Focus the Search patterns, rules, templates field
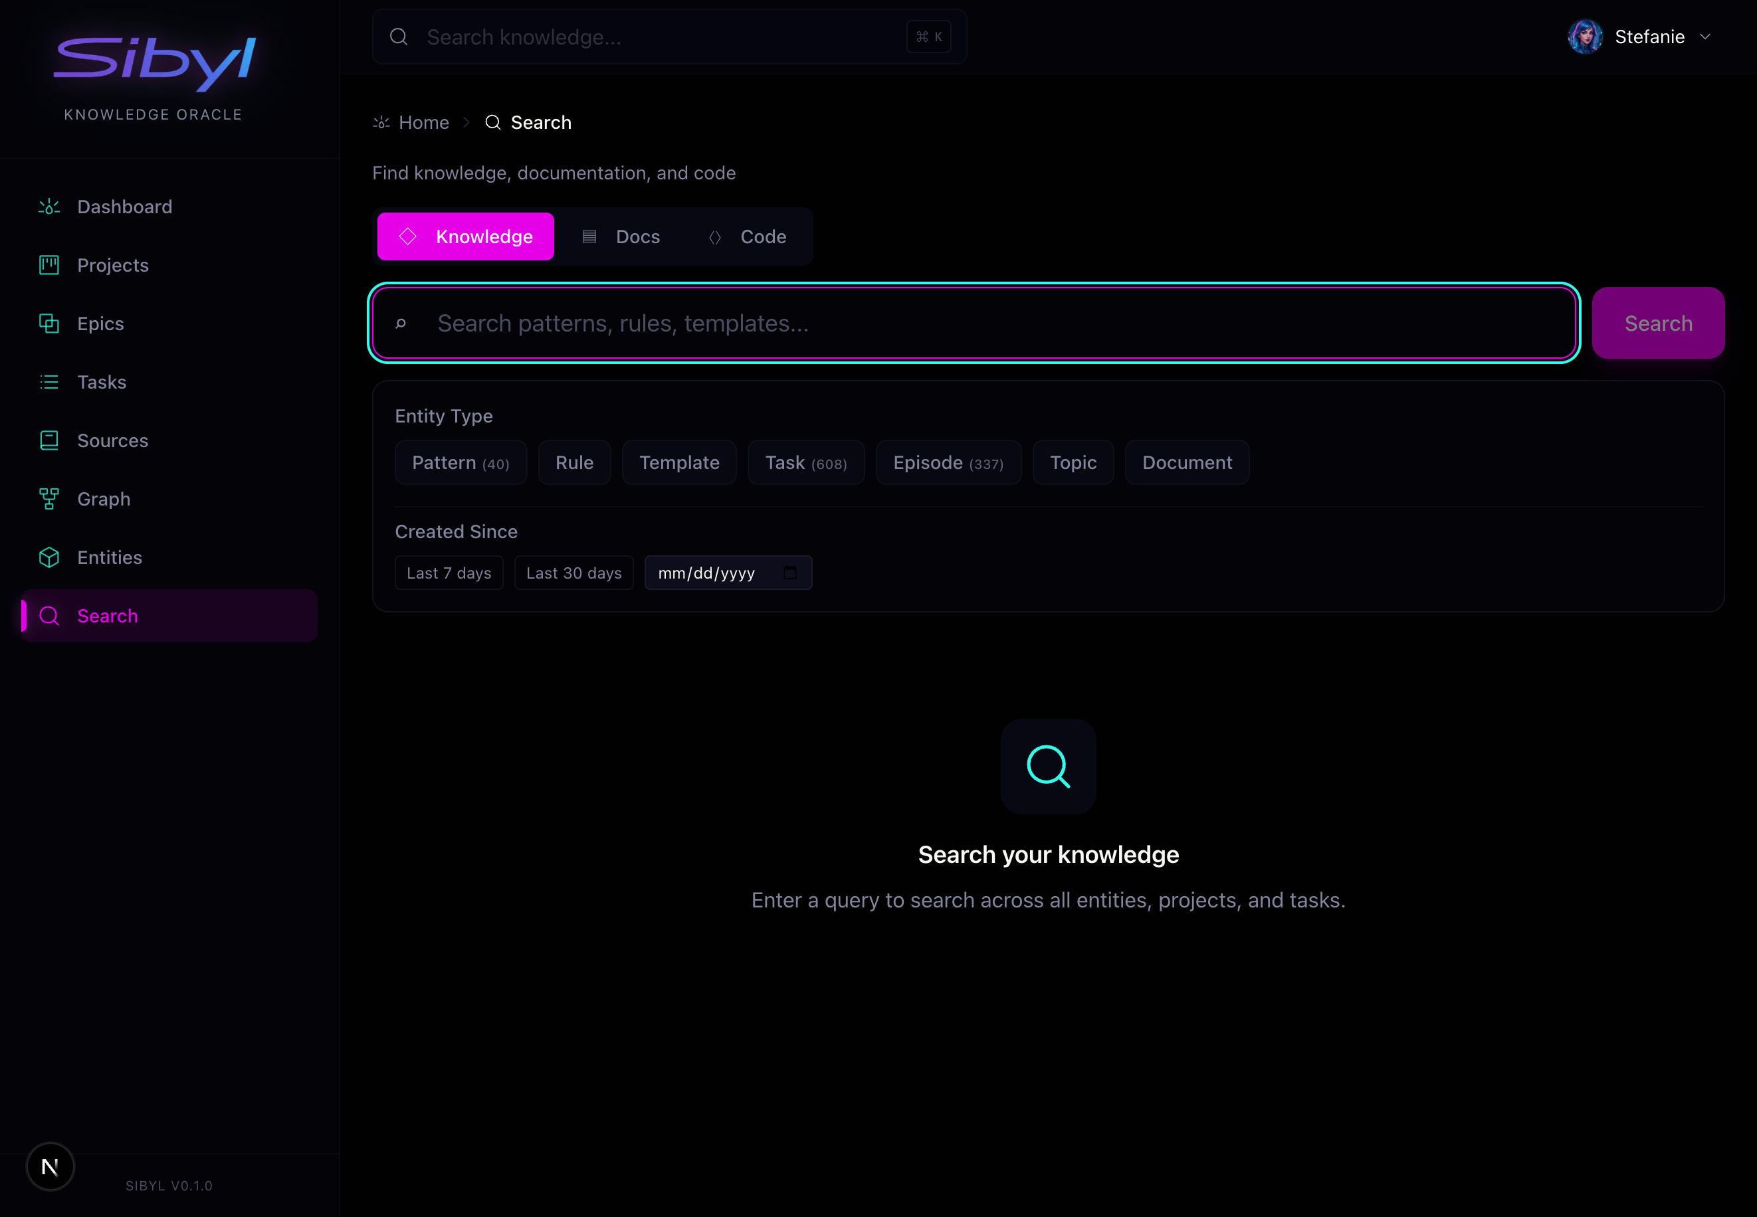 point(991,324)
